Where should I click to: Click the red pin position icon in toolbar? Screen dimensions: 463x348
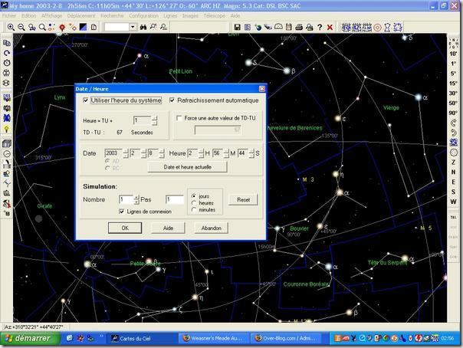click(x=62, y=27)
